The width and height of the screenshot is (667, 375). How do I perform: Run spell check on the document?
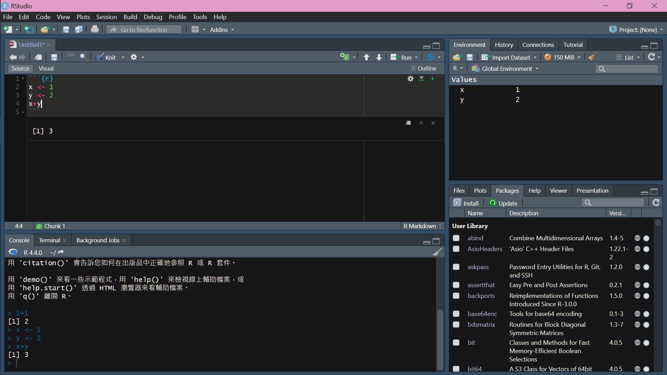pos(70,57)
